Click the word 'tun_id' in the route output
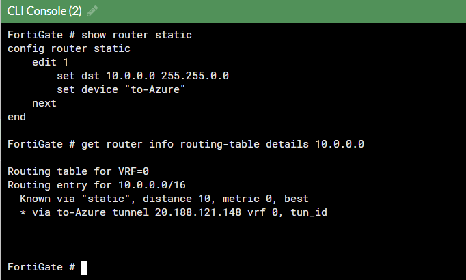 [309, 212]
